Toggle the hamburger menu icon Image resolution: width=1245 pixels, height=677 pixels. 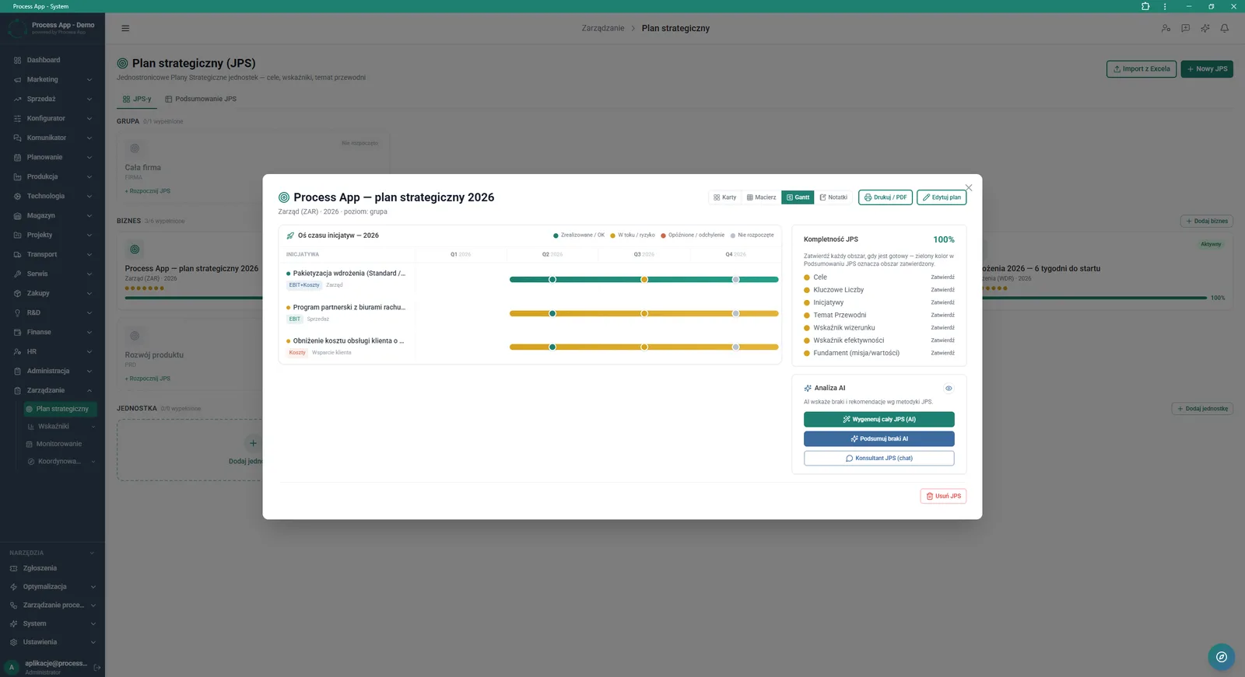tap(125, 28)
